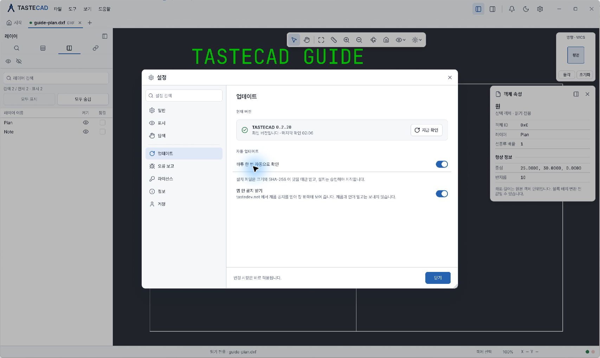This screenshot has height=358, width=600.
Task: Open the brightness sun dropdown in toolbar
Action: point(417,40)
